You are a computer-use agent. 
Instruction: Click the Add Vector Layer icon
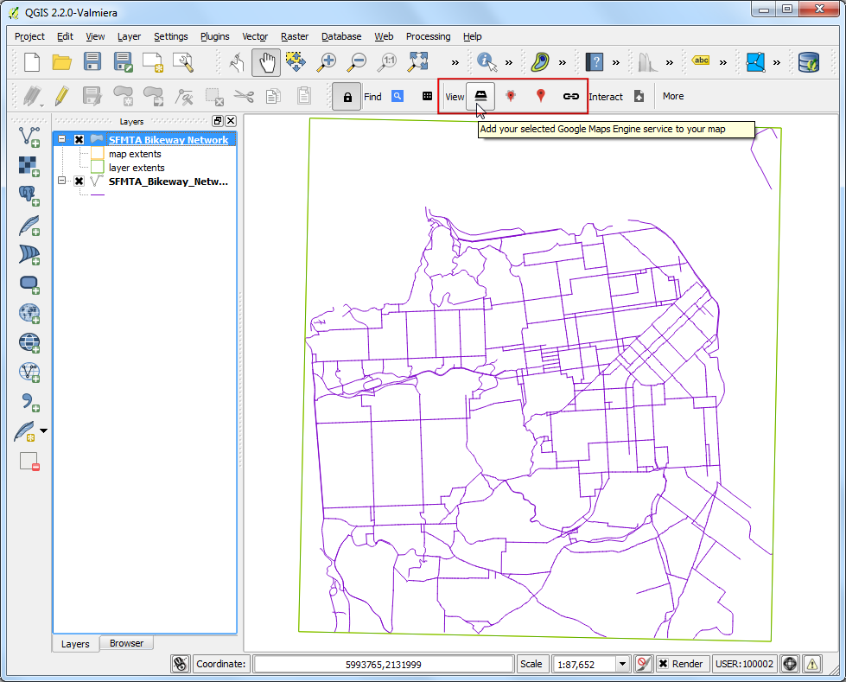29,136
